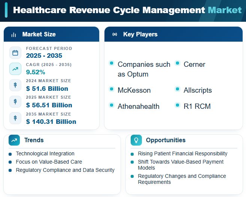Select the Allscripts key player
This screenshot has height=197, width=246.
coord(198,90)
